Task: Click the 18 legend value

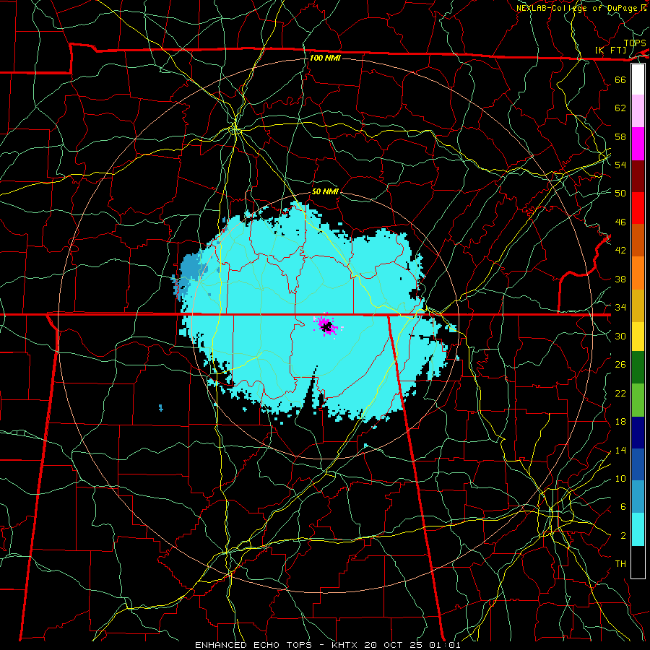Action: pos(620,422)
